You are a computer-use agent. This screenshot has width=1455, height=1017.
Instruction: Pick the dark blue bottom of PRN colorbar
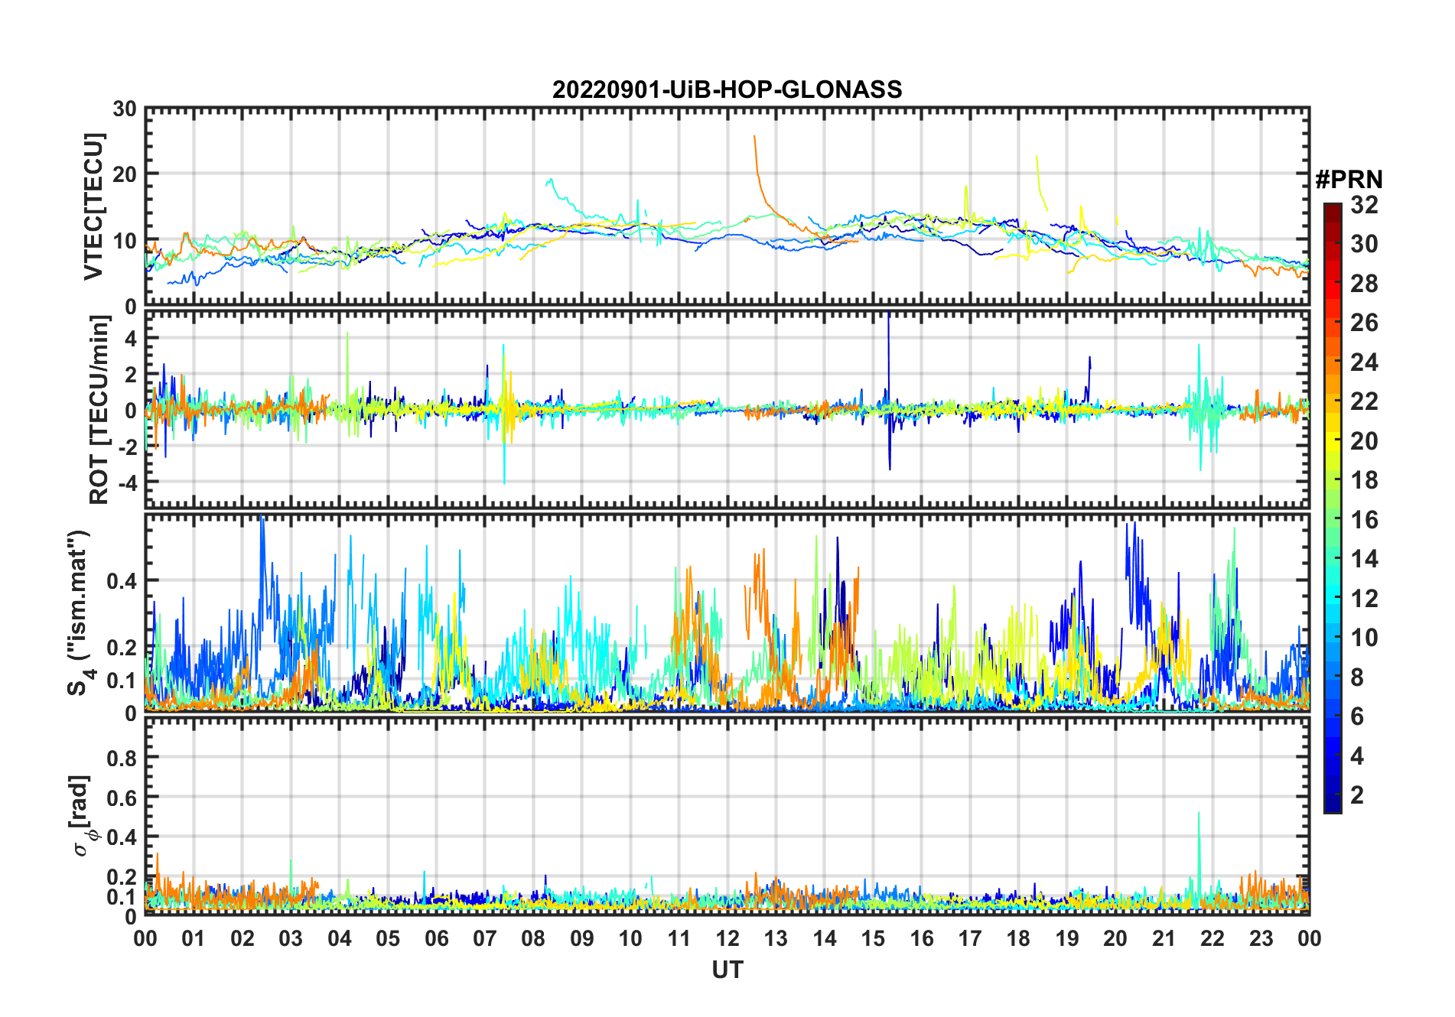(1332, 807)
